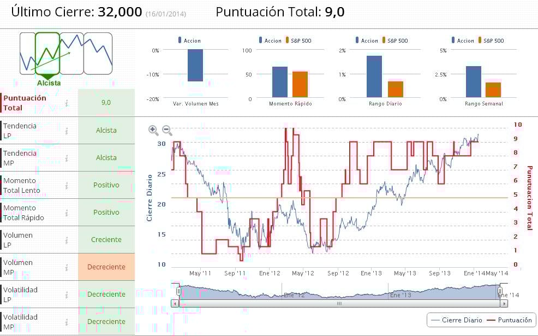
Task: Show info for Volumen MP row
Action: click(67, 267)
